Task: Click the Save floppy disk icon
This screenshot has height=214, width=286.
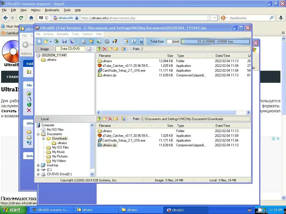Action: [65, 42]
